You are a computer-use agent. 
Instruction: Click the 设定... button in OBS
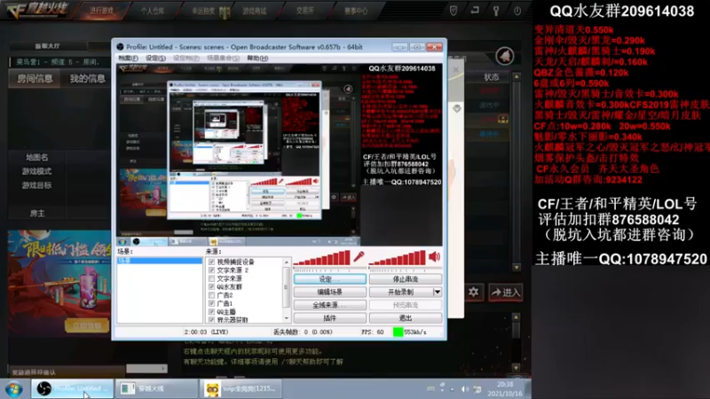click(x=329, y=279)
